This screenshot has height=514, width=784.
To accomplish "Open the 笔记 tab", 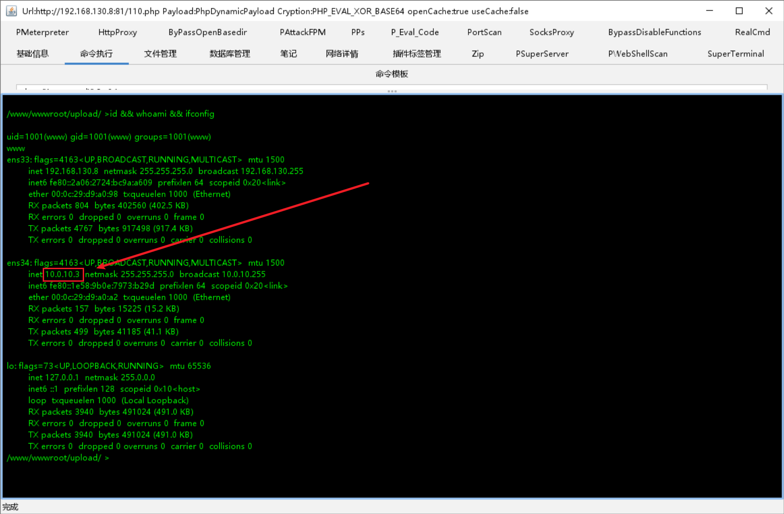I will (289, 54).
